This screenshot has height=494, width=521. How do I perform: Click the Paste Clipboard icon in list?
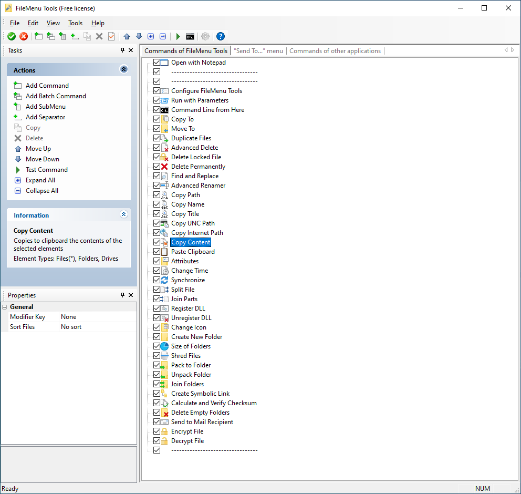tap(164, 252)
